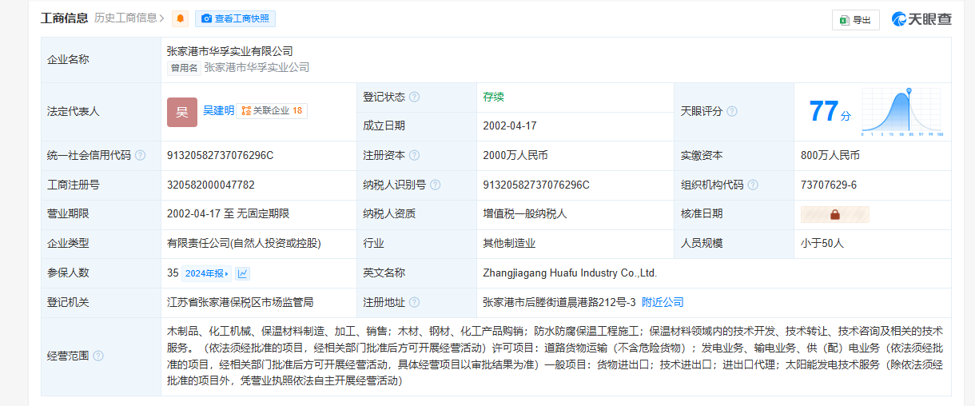Click help icon beside 统一社会信用代码

[140, 156]
